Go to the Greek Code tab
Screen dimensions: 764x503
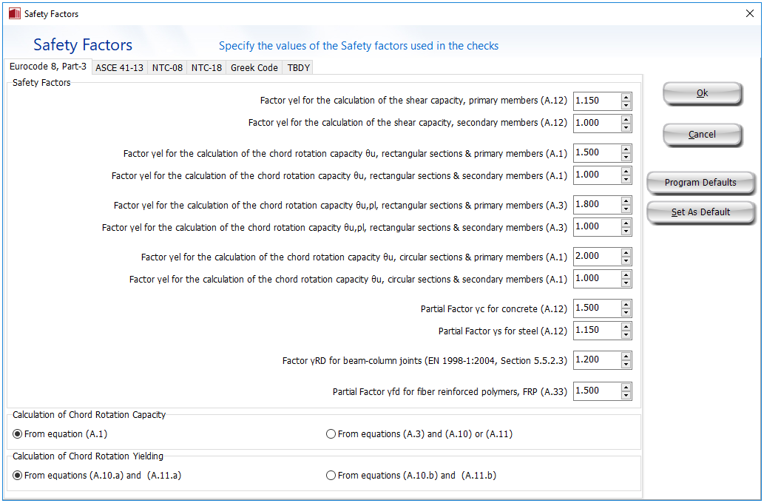(x=254, y=67)
